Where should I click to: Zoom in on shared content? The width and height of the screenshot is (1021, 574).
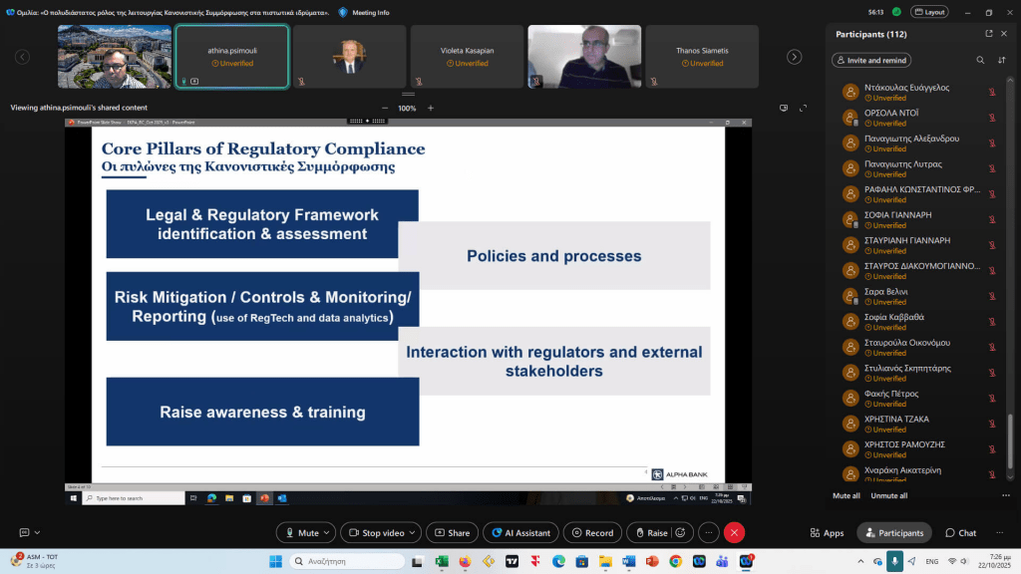click(x=431, y=108)
